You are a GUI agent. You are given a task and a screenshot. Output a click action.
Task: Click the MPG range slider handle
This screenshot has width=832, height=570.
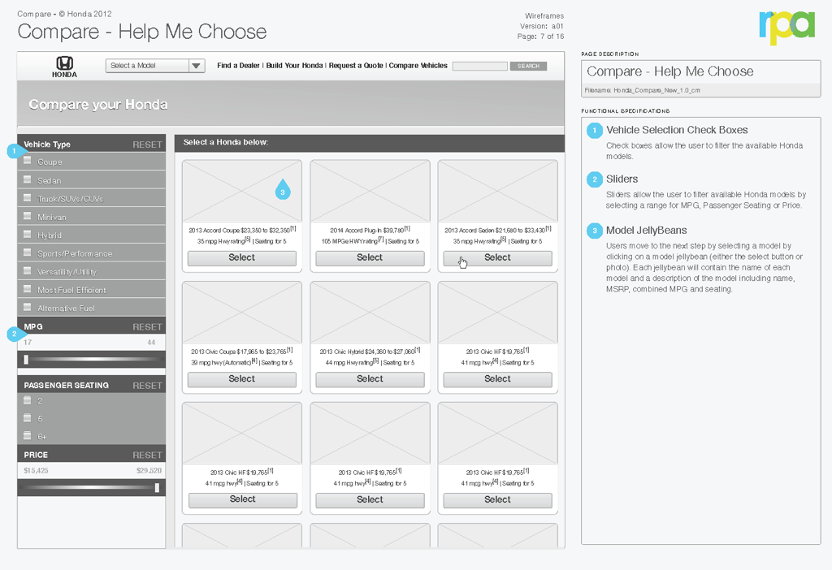[26, 359]
